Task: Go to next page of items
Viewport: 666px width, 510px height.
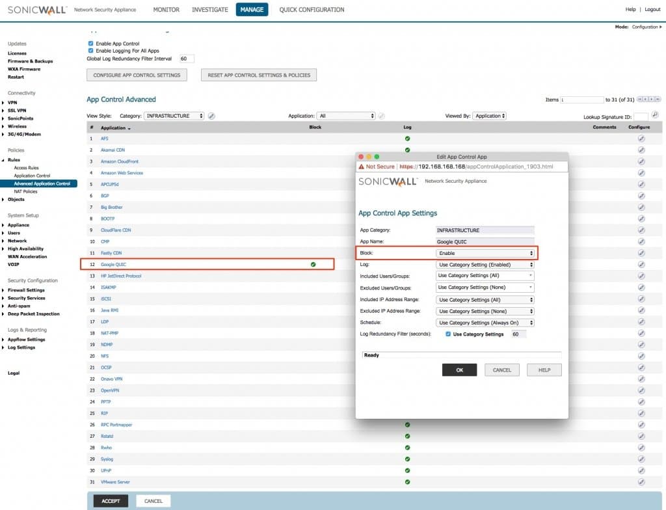Action: click(651, 99)
